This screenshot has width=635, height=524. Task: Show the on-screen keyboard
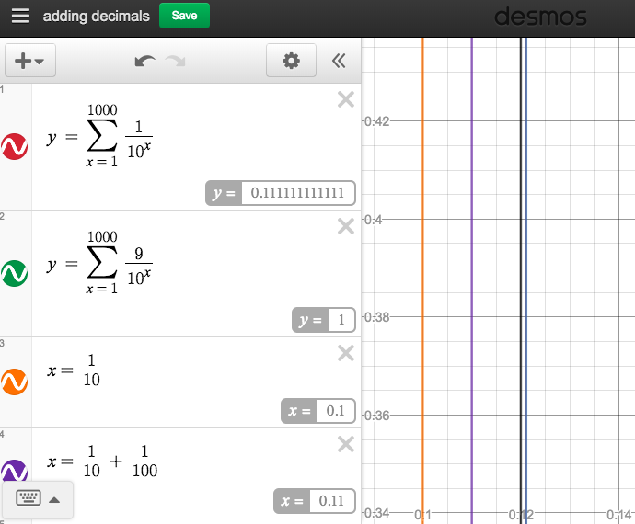pyautogui.click(x=29, y=499)
